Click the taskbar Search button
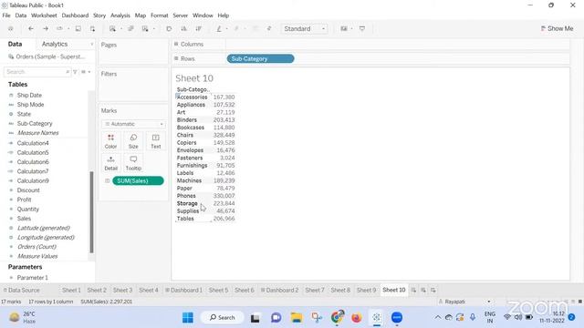584x328 pixels. tap(222, 318)
